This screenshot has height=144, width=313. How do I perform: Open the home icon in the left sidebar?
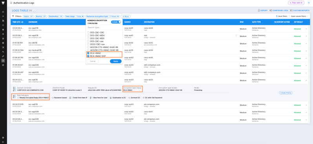tap(3, 12)
